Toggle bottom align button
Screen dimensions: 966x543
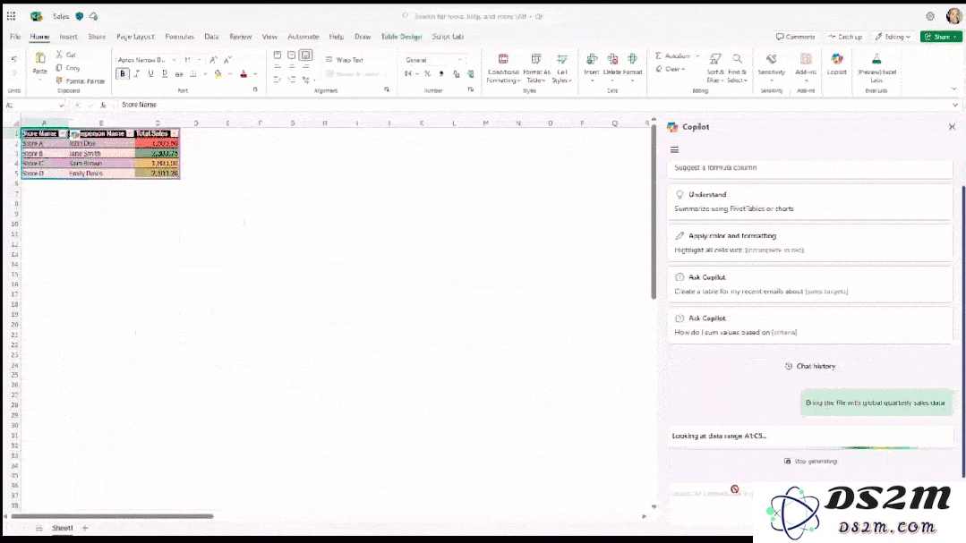point(305,55)
